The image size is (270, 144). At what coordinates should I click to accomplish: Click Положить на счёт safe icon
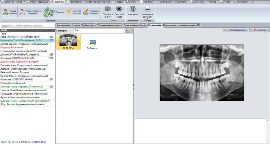[x=108, y=9]
